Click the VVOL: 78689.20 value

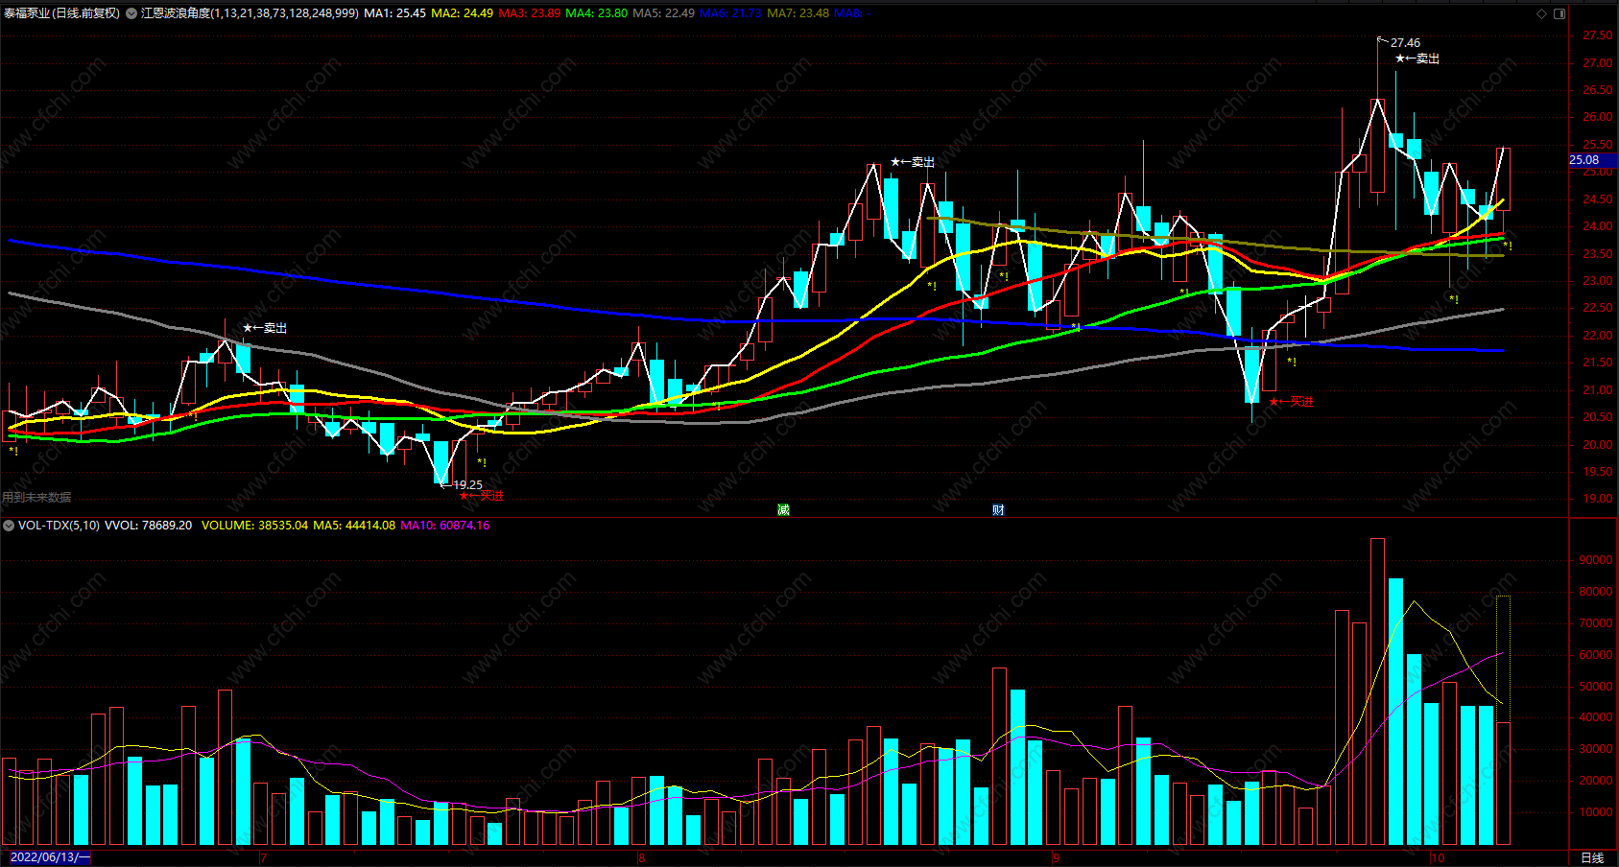[x=148, y=526]
